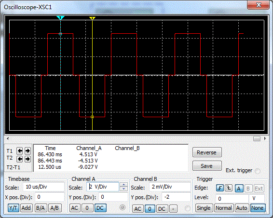This screenshot has height=218, width=273.
Task: Select rising edge trigger icon
Action: pos(220,188)
